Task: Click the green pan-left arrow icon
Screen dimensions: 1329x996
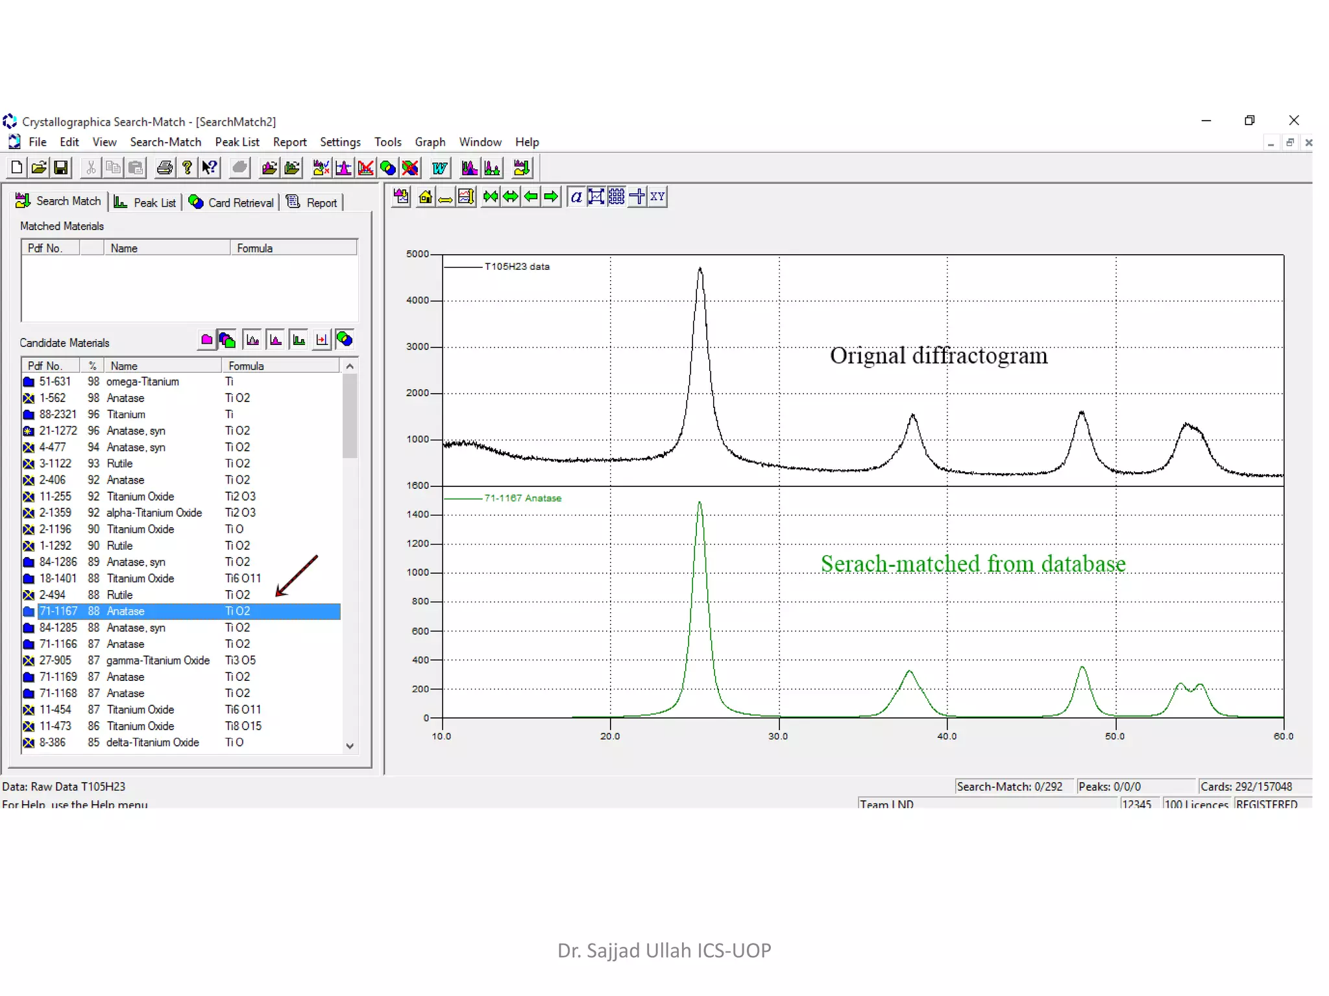Action: pos(531,197)
